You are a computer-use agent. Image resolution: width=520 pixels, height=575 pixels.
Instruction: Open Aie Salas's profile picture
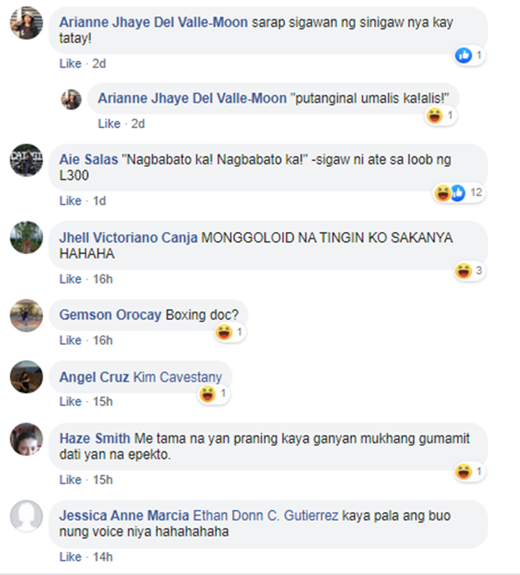tap(26, 160)
